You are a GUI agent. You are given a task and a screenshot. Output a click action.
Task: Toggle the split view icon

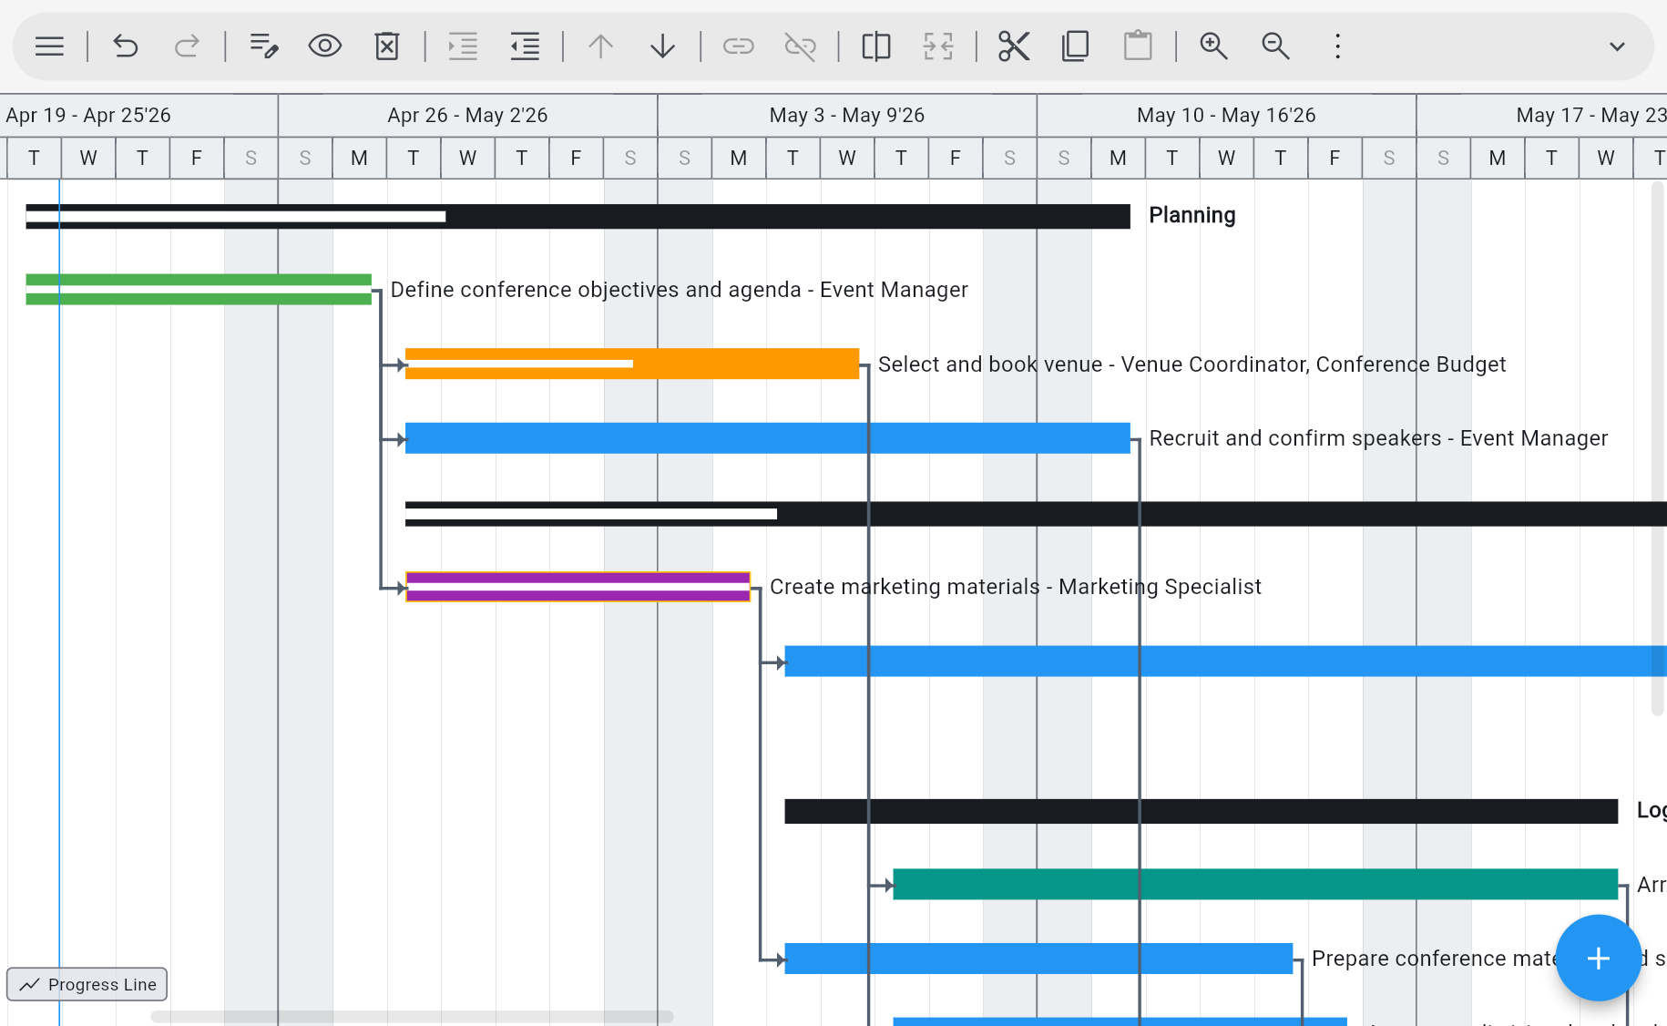pyautogui.click(x=875, y=46)
